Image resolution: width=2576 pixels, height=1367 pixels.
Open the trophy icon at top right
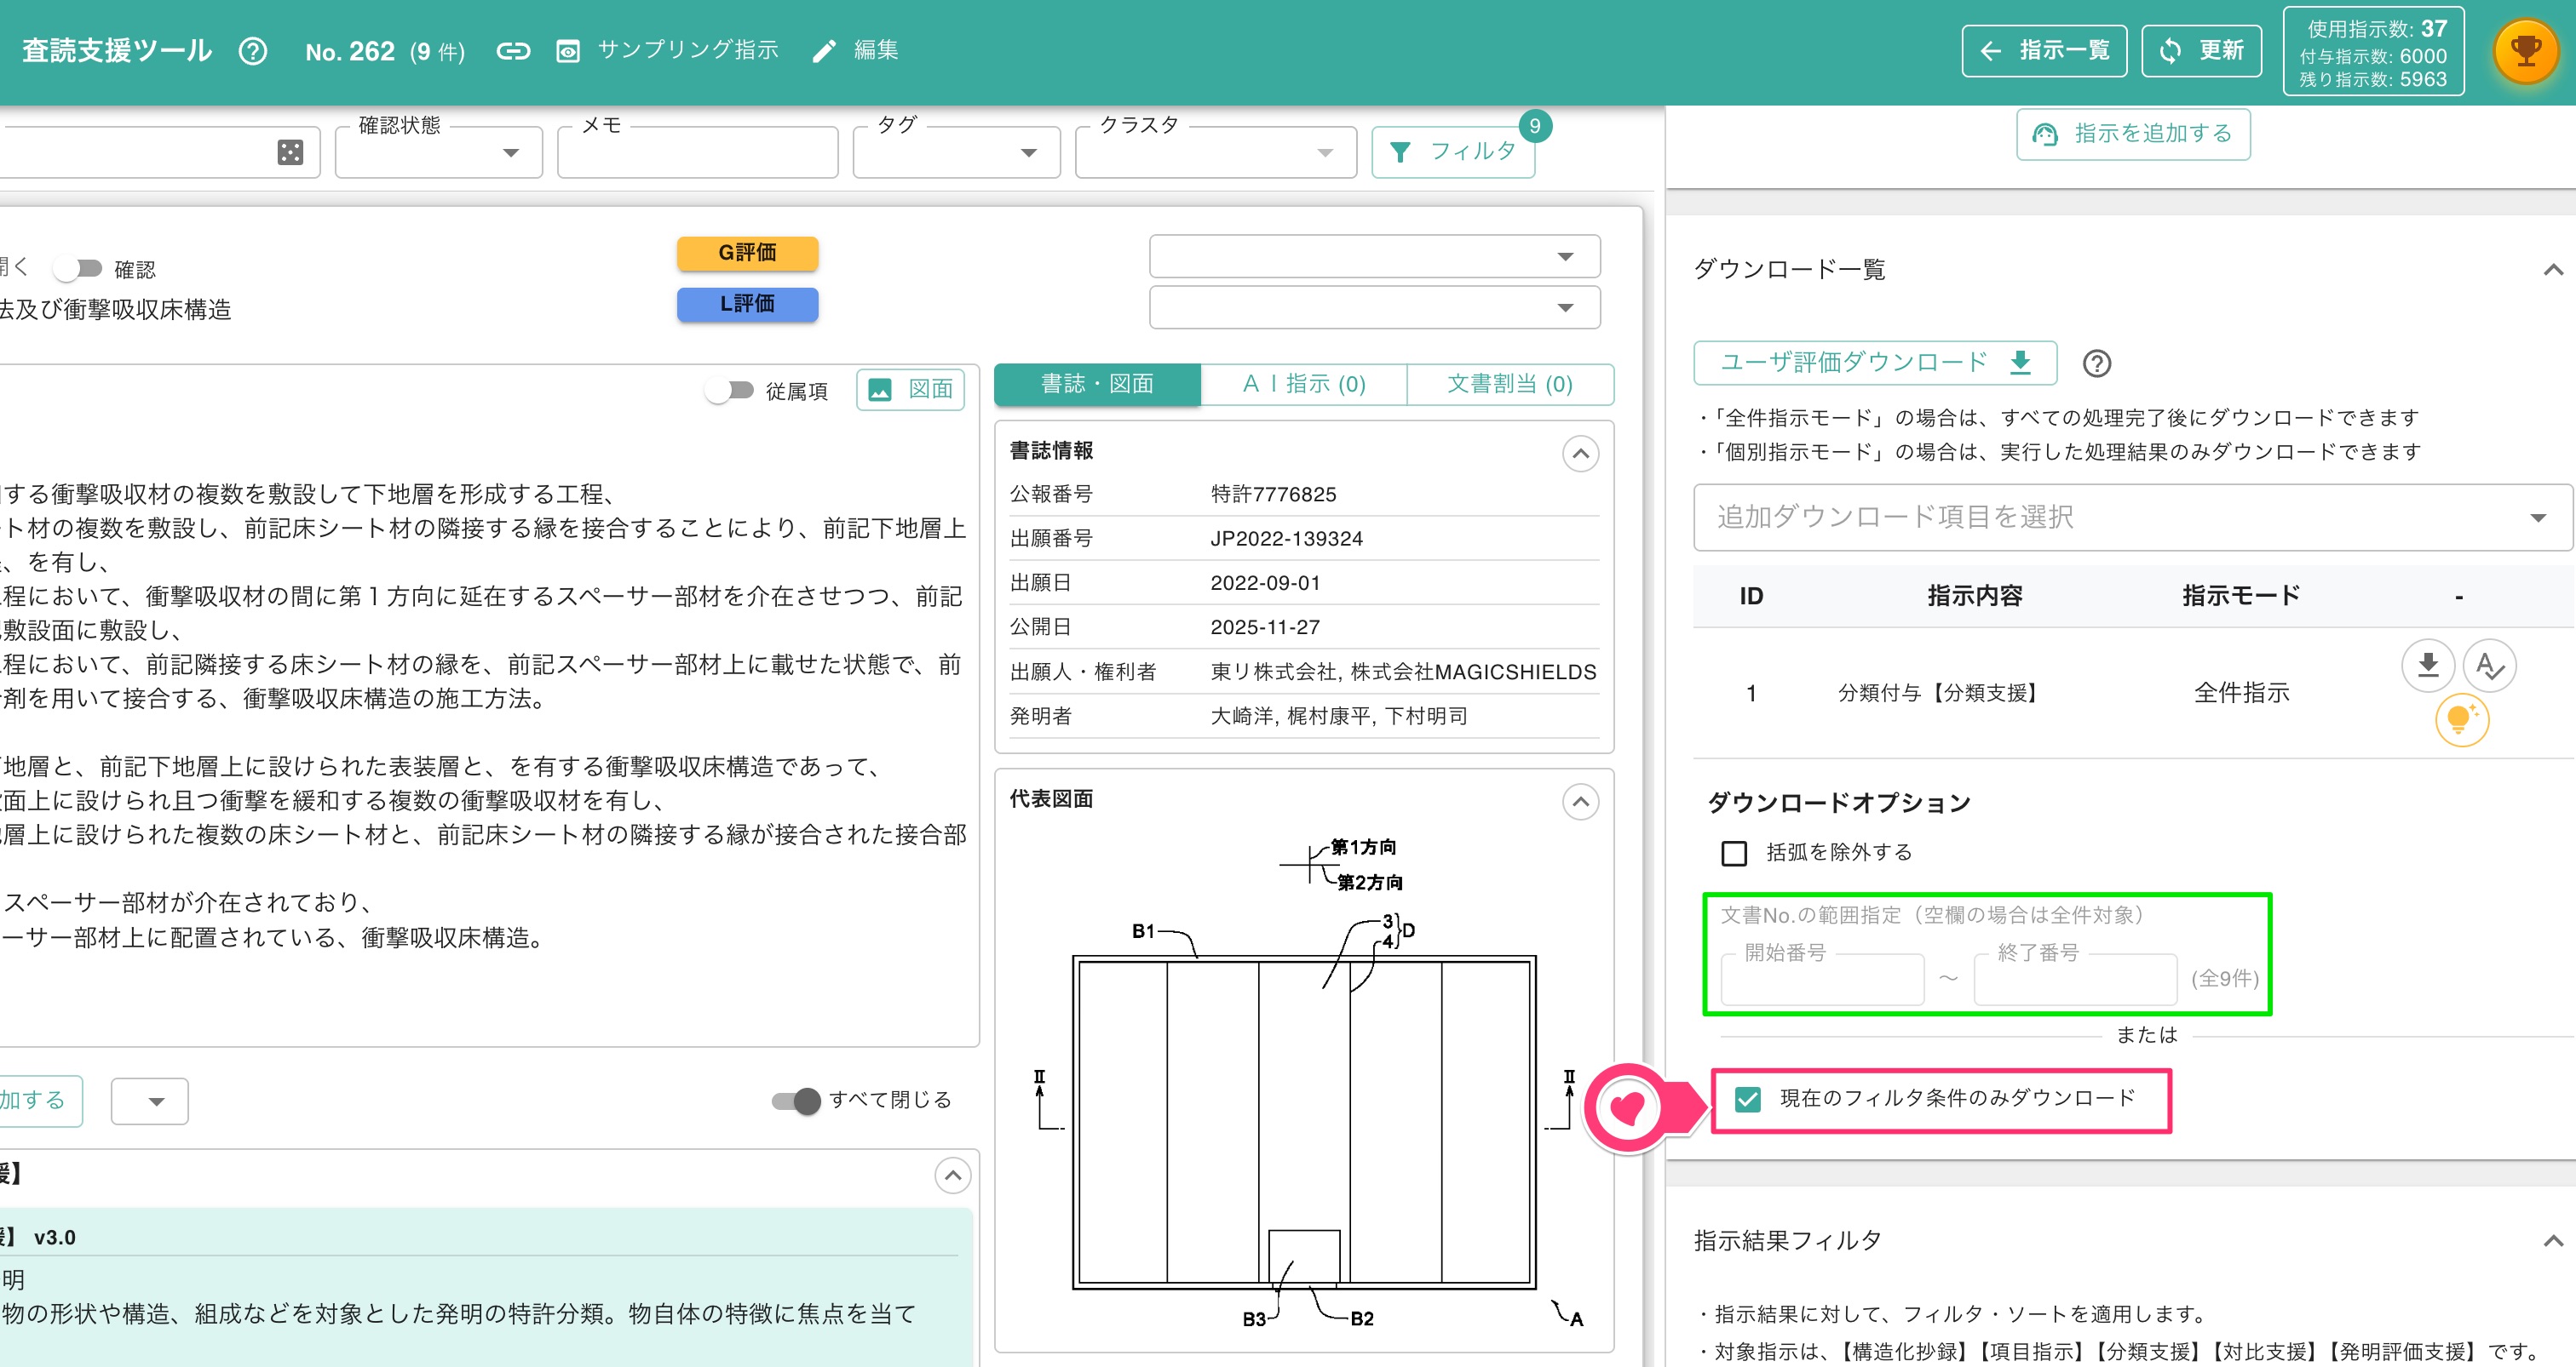point(2527,50)
